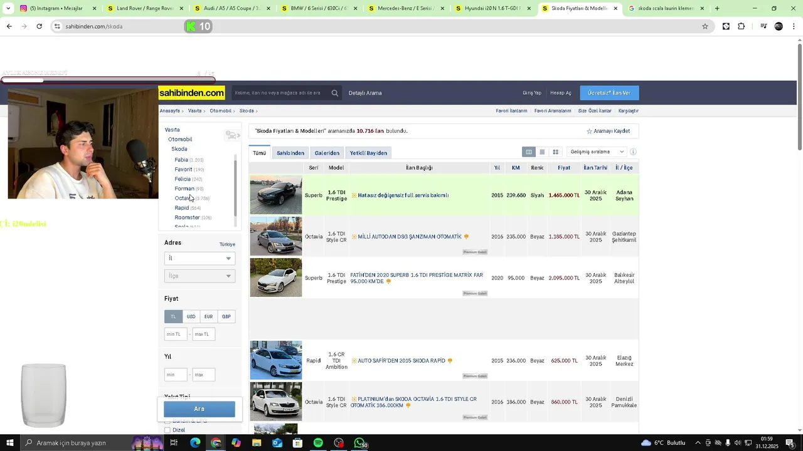Click the max TL price field

(204, 334)
